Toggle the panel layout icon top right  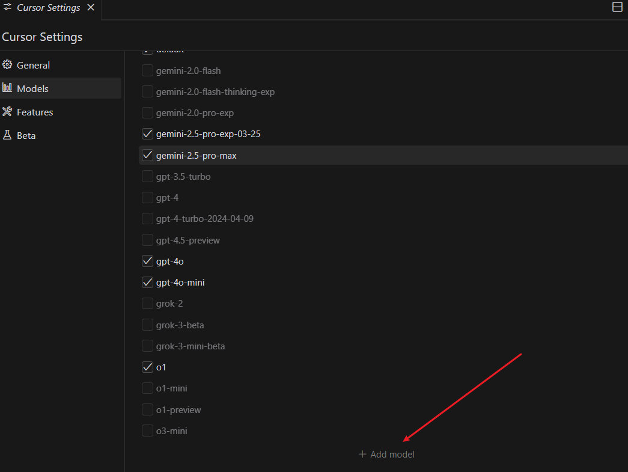[x=617, y=7]
